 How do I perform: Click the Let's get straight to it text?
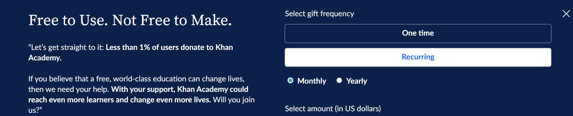tap(66, 47)
